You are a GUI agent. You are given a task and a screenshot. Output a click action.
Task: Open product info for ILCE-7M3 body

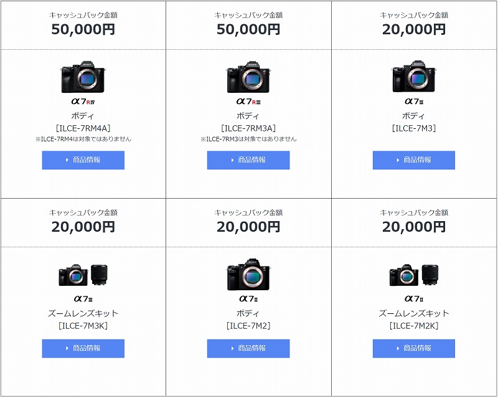pos(414,160)
